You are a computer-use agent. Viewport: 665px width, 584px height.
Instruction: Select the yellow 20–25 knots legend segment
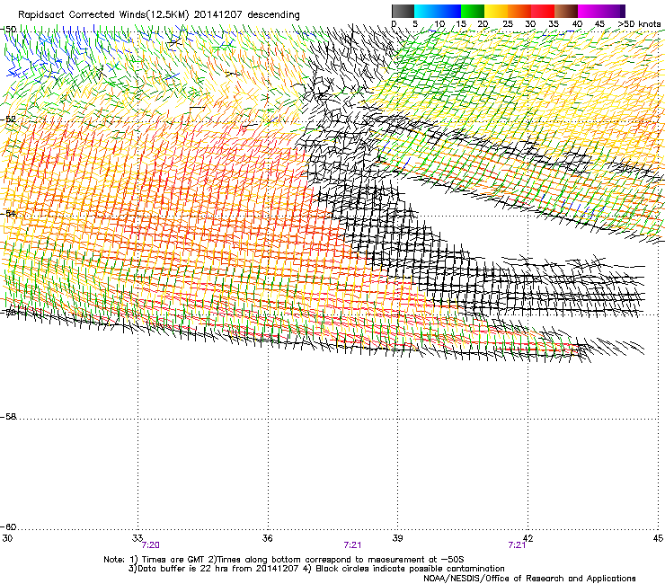pyautogui.click(x=496, y=11)
